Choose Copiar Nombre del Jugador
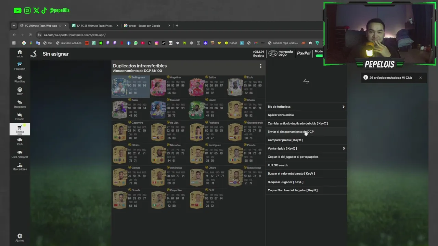Image resolution: width=438 pixels, height=246 pixels. [x=306, y=190]
